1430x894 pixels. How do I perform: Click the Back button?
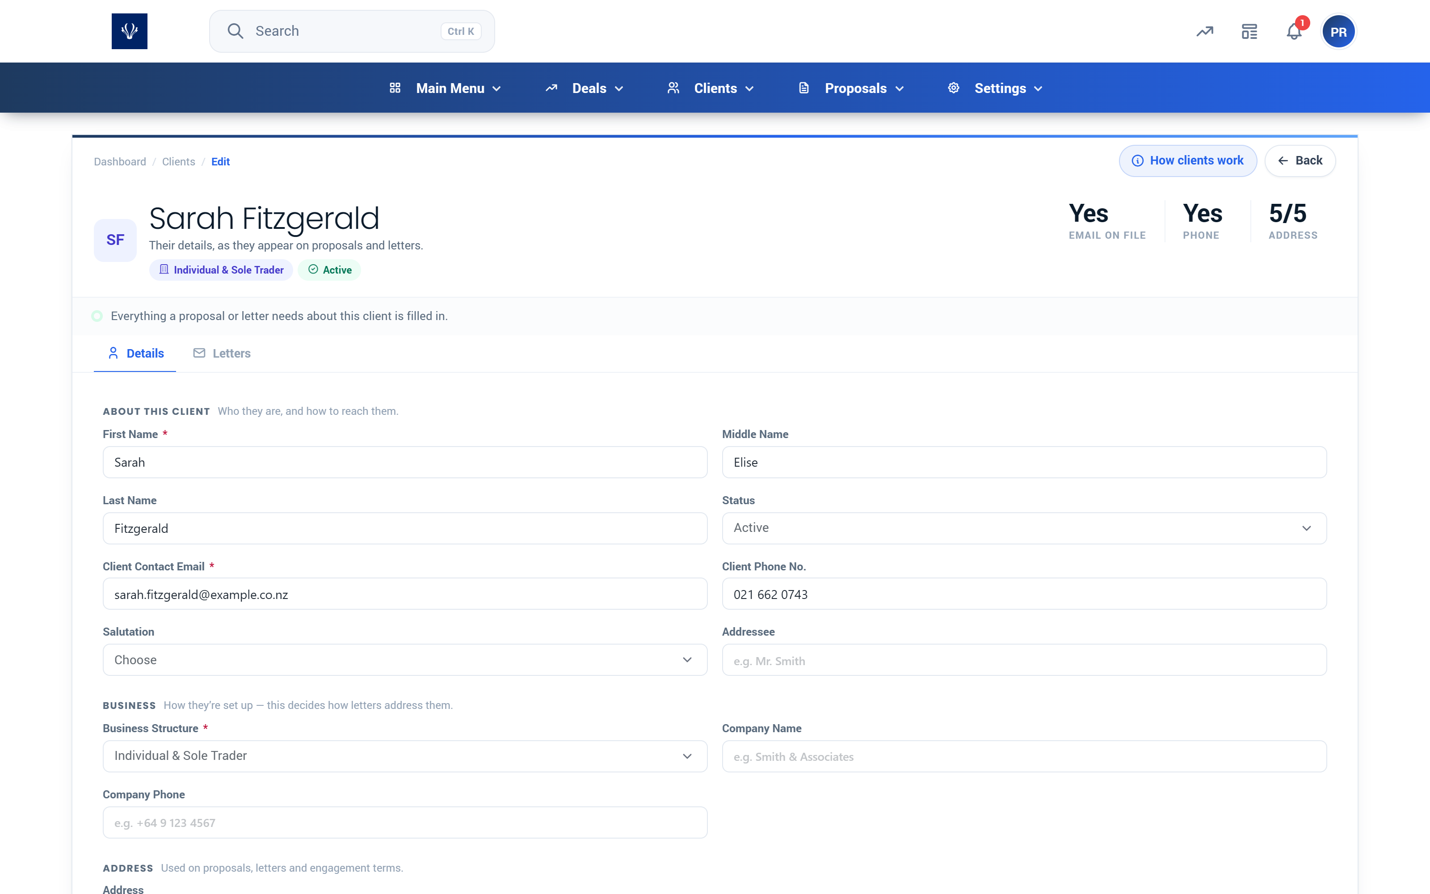(x=1300, y=161)
